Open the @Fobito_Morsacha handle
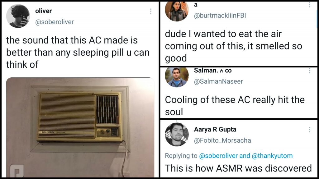This screenshot has height=179, width=319. coord(222,140)
